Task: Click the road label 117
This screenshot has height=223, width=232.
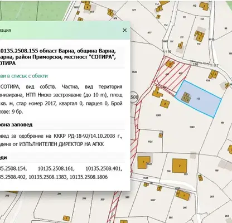Action: (216, 65)
